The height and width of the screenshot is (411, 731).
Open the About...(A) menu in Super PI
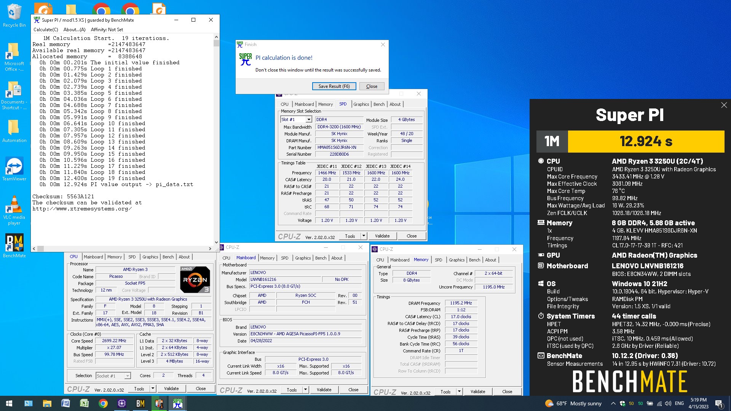(x=74, y=30)
